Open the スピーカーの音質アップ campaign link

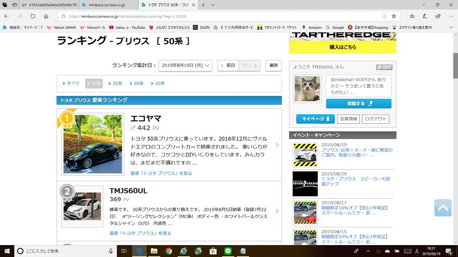pos(356,181)
